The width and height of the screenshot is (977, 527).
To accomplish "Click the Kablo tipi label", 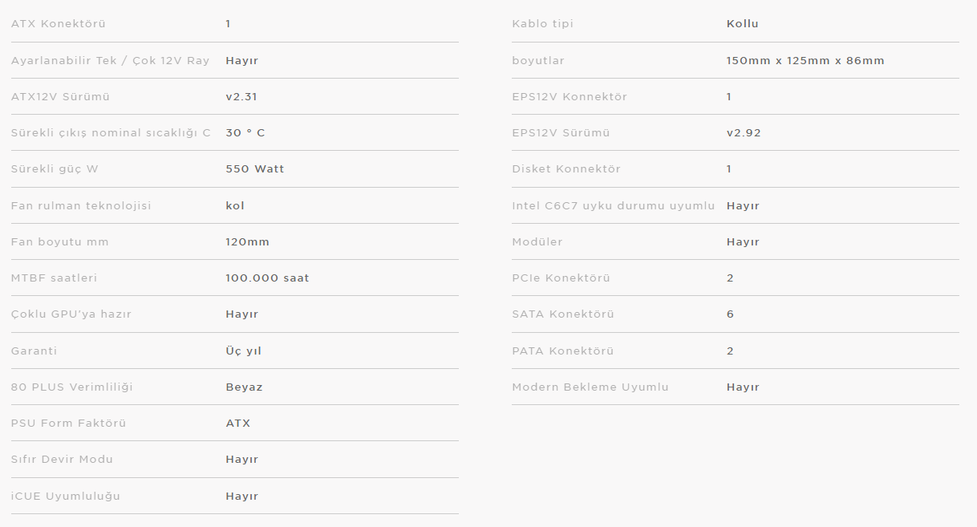I will pyautogui.click(x=543, y=24).
